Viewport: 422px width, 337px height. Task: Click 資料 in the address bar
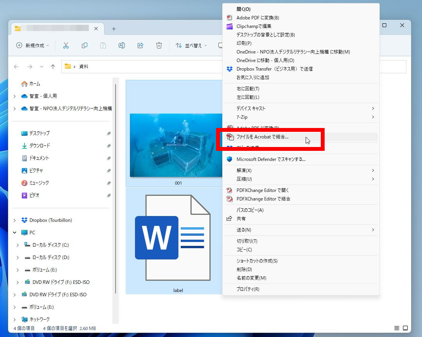tap(84, 66)
